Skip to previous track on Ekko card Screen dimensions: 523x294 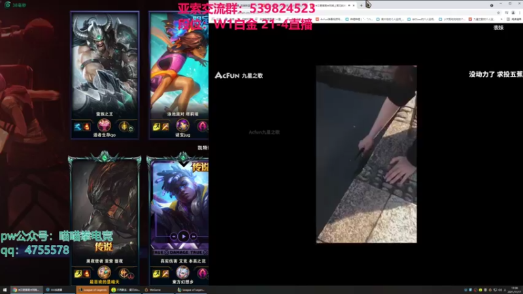[x=173, y=237]
